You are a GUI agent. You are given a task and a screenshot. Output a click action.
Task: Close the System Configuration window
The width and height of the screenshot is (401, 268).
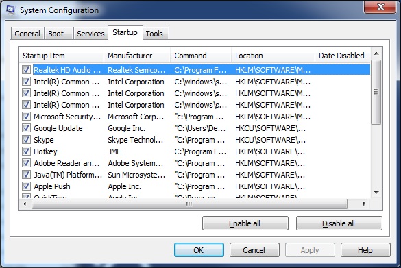pos(380,7)
